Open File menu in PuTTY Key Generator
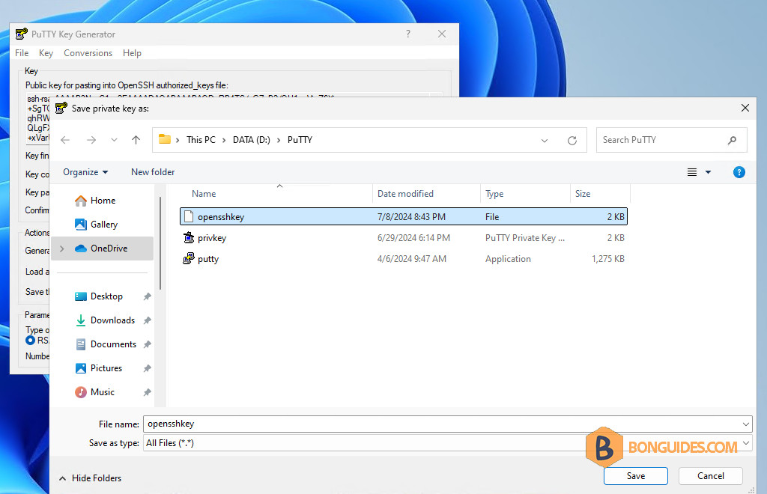Viewport: 767px width, 494px height. point(22,53)
